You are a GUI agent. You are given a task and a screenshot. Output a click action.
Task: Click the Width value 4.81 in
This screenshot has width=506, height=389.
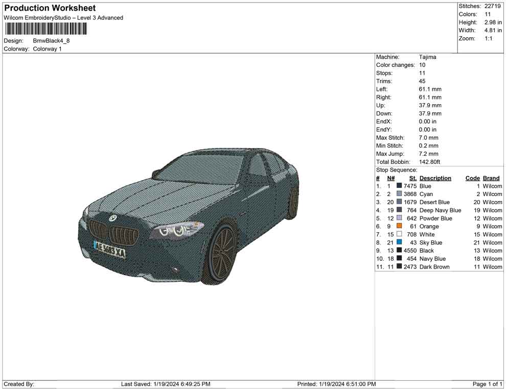[493, 30]
